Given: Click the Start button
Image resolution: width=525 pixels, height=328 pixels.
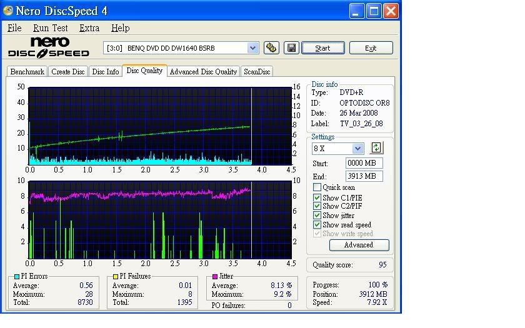Looking at the screenshot, I should 322,48.
